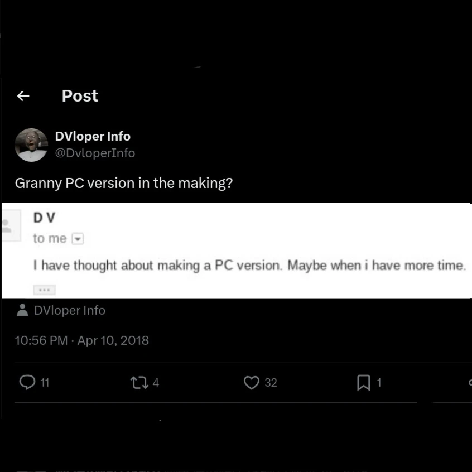Click the tagged person silhouette icon

(22, 310)
